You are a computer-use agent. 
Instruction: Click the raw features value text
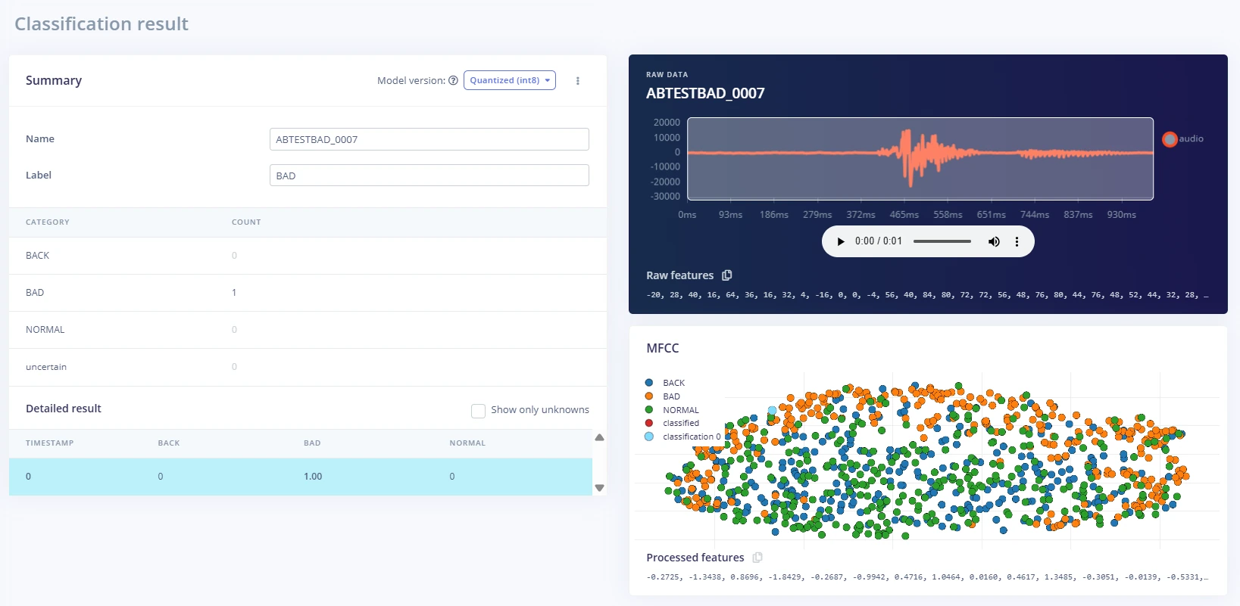click(x=927, y=295)
